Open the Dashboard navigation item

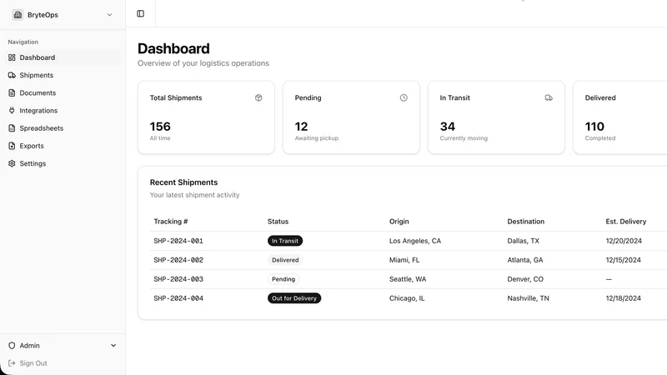click(x=63, y=57)
